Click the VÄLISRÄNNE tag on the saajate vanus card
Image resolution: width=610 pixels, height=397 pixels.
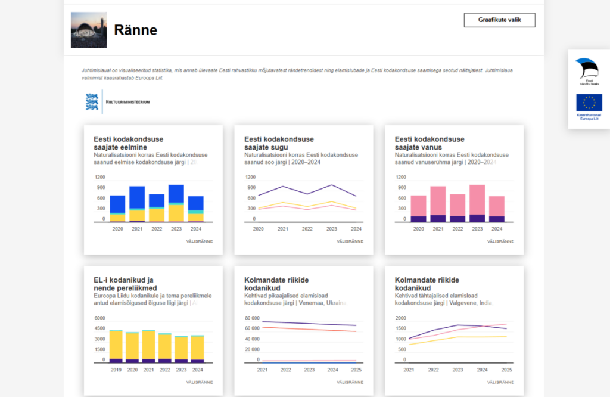click(500, 241)
